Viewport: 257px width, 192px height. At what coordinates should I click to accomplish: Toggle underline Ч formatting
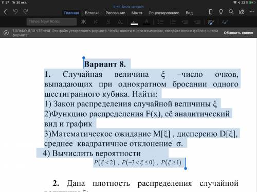[x=108, y=22]
